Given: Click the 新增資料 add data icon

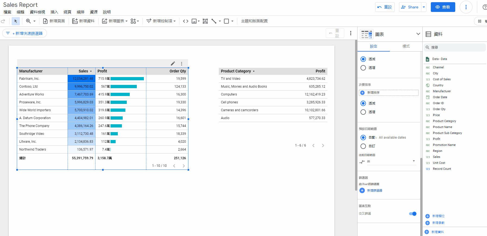Looking at the screenshot, I should [x=75, y=21].
